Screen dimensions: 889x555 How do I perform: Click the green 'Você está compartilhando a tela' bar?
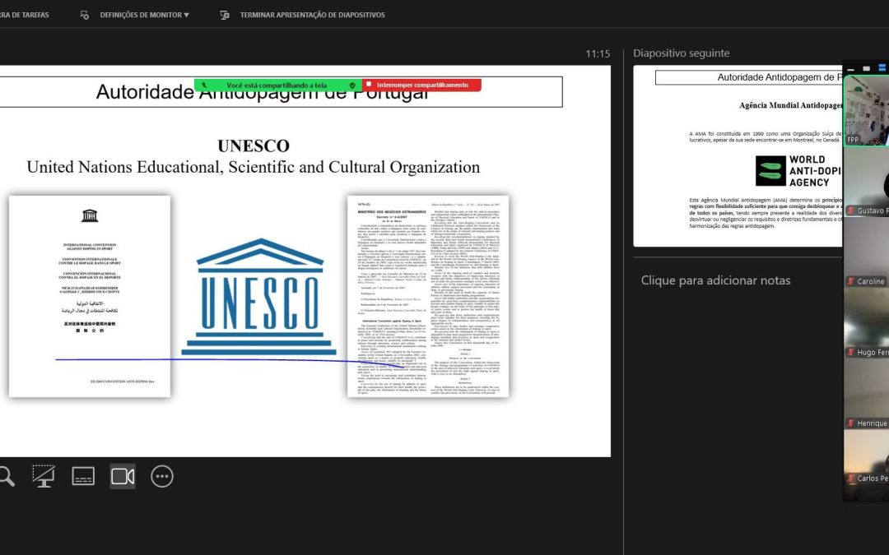272,85
